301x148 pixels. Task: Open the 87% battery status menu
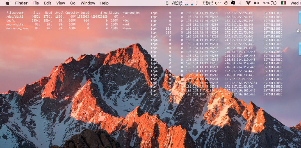coord(270,3)
